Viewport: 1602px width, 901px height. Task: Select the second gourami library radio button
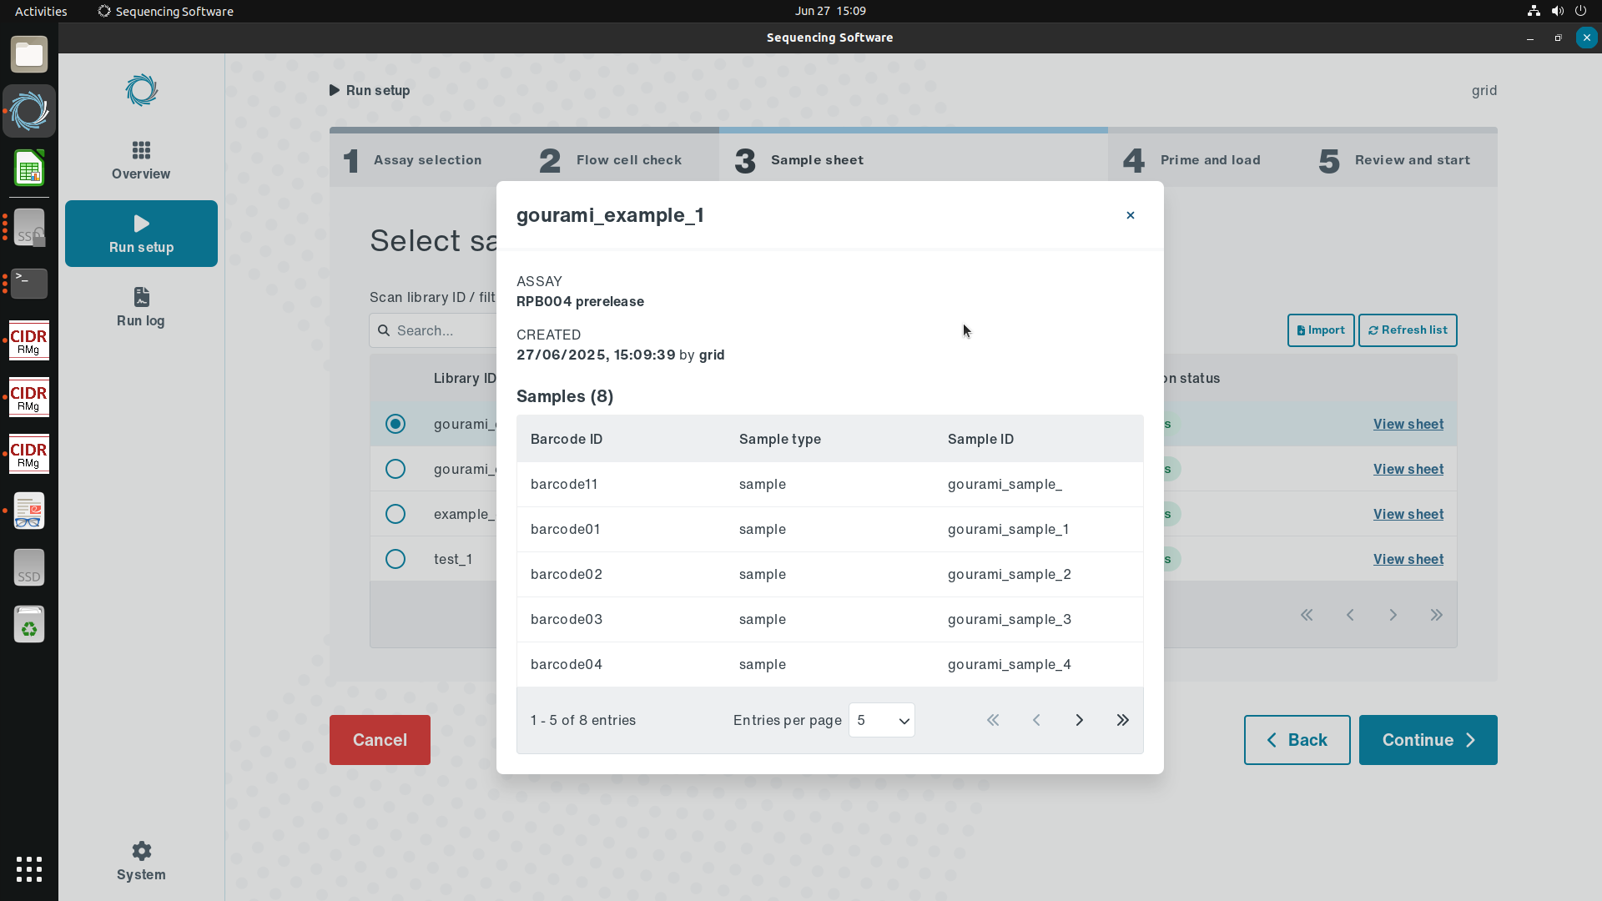click(x=395, y=469)
